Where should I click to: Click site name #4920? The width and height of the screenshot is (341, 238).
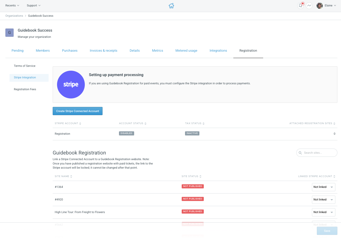coord(59,200)
